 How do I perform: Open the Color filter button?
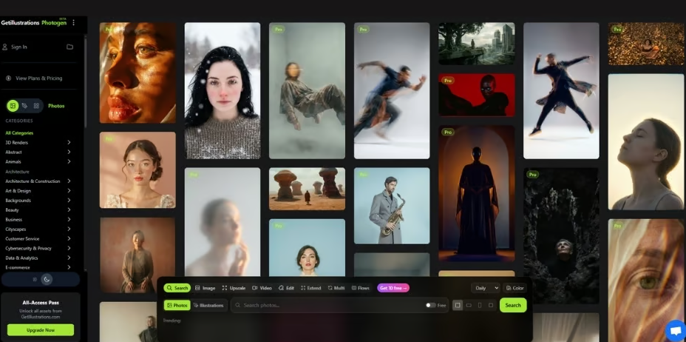point(515,288)
